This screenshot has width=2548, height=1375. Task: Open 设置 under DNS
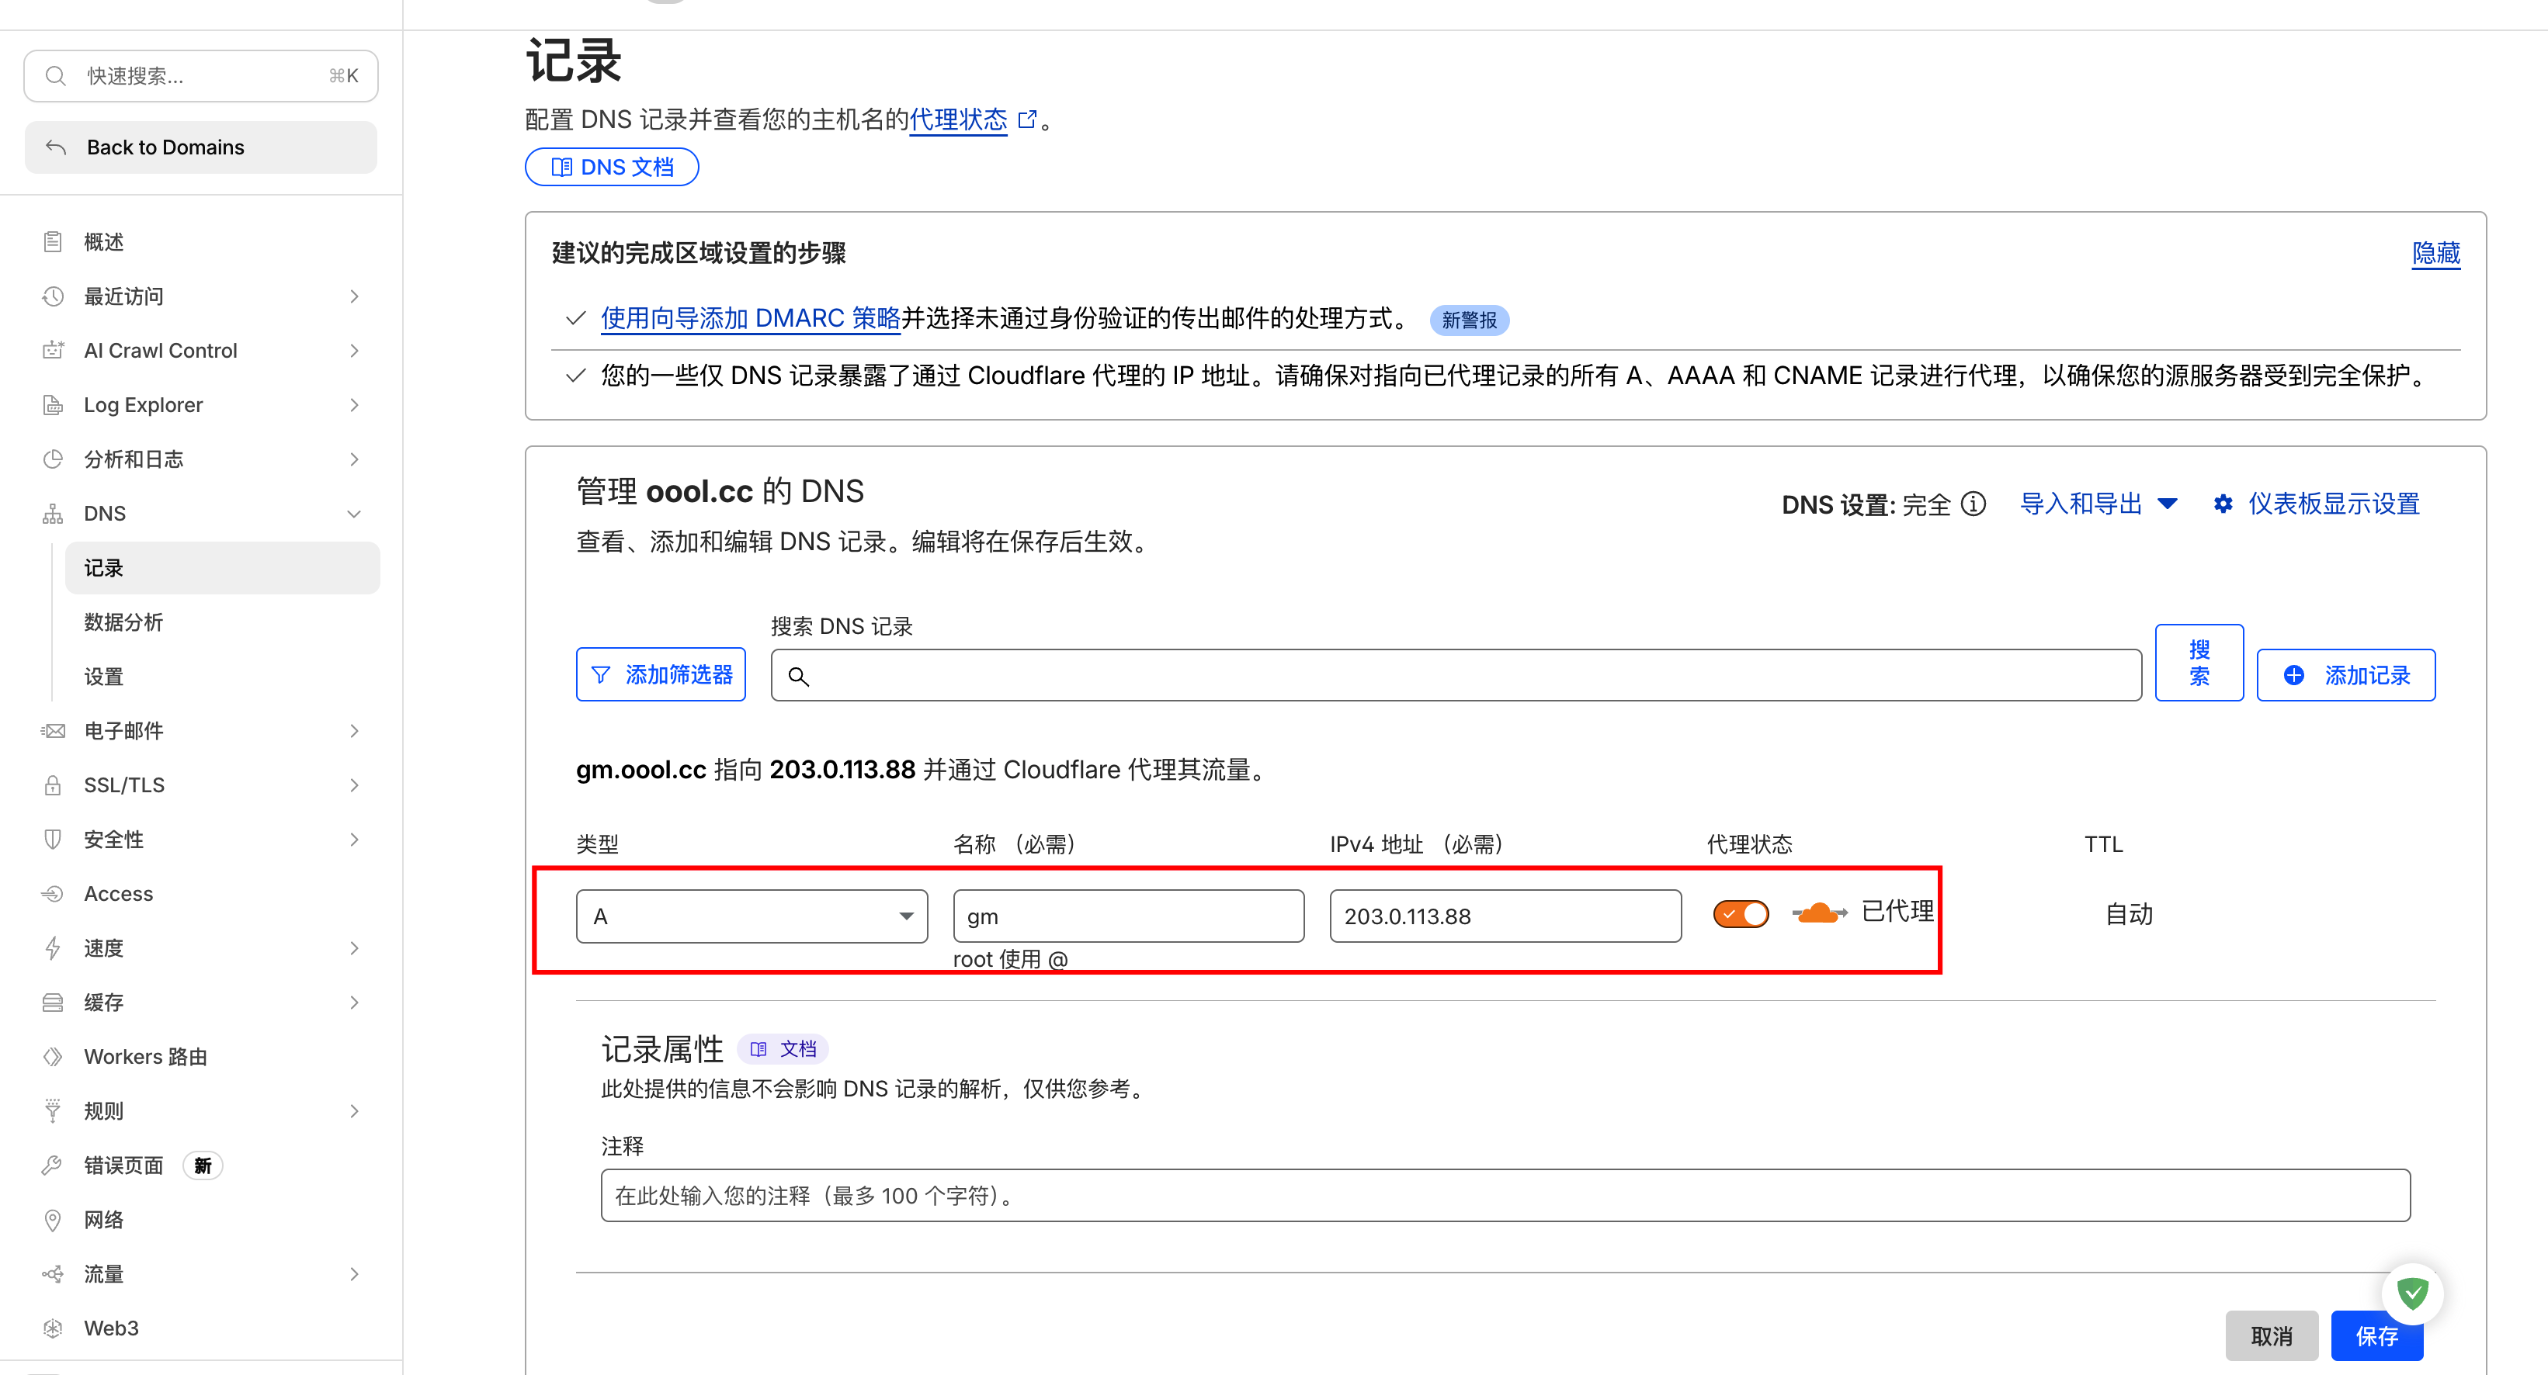tap(103, 676)
